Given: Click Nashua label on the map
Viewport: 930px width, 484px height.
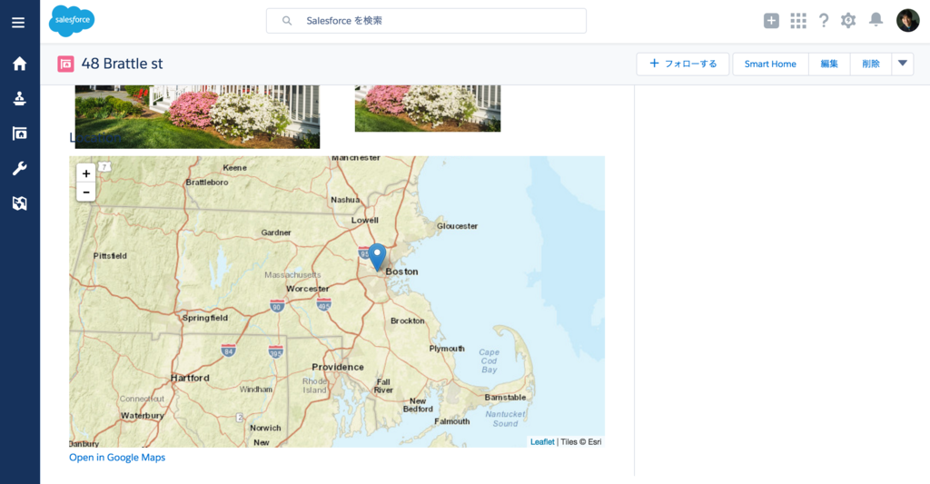Looking at the screenshot, I should [x=345, y=200].
